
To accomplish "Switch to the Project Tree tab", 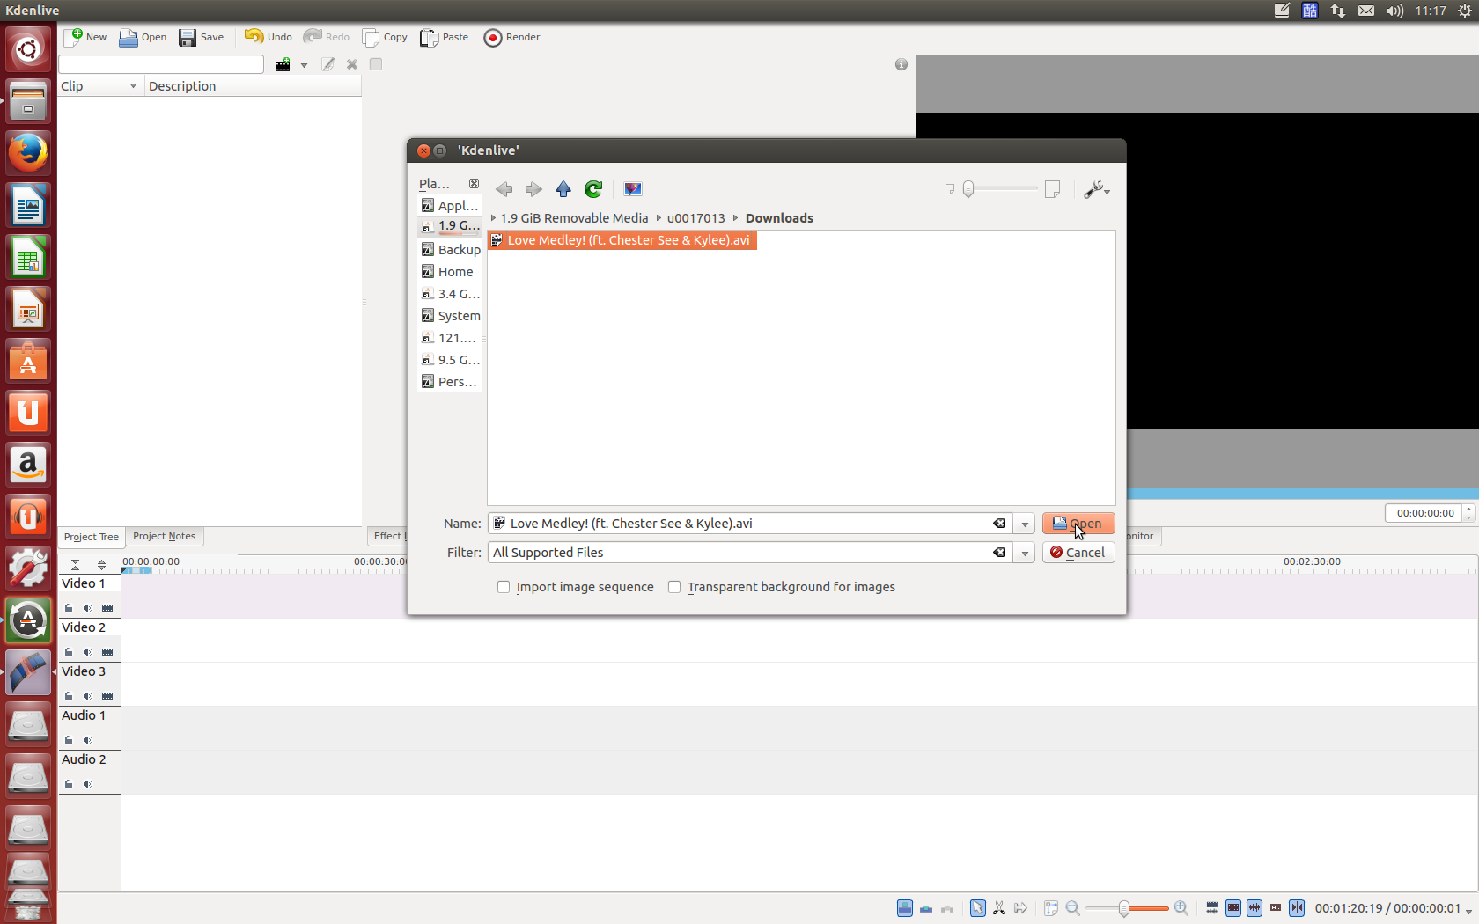I will coord(91,537).
